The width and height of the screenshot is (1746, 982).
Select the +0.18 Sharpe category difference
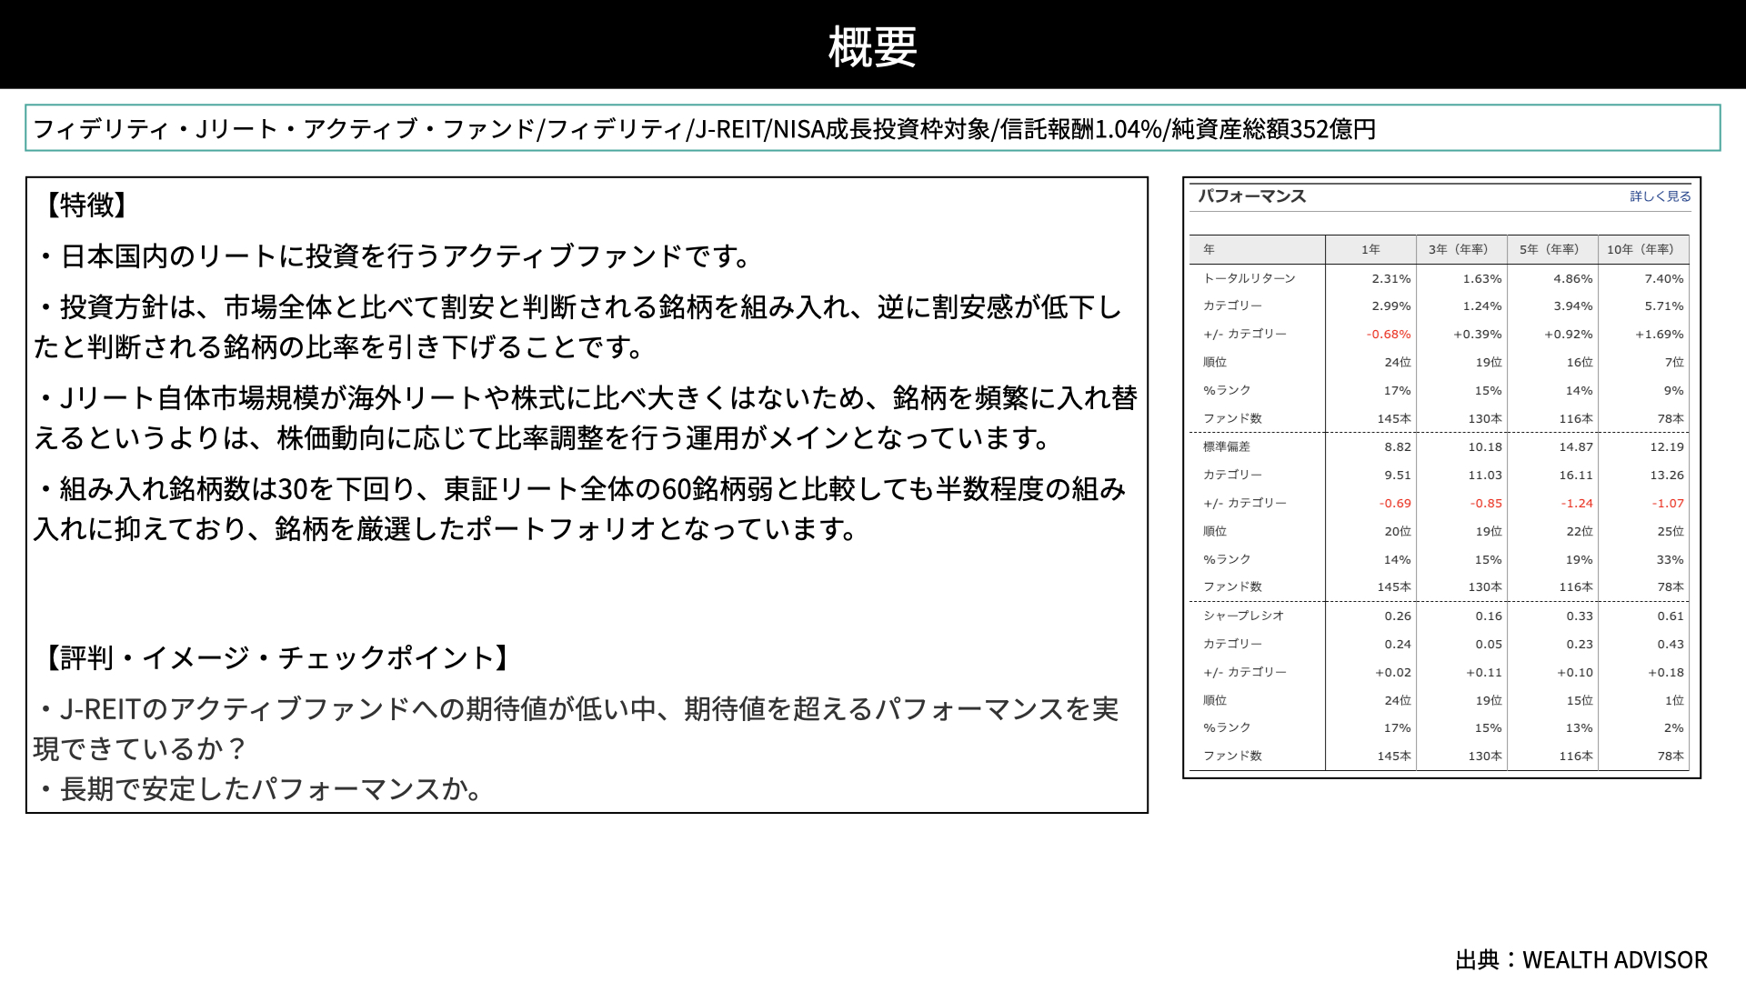tap(1666, 673)
